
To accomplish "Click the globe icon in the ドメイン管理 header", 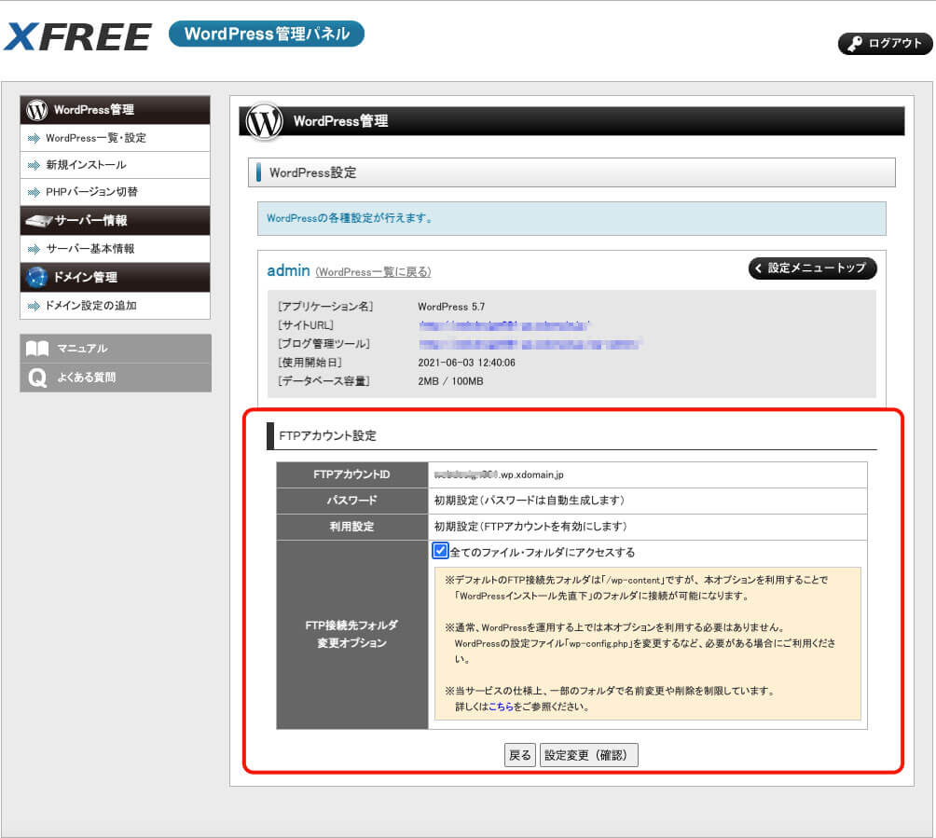I will pos(37,277).
